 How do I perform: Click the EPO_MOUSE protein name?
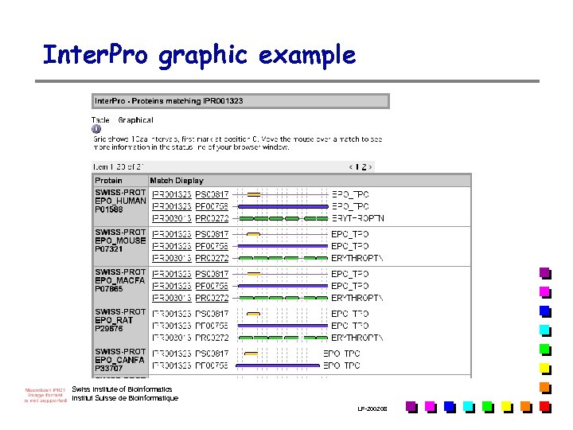click(120, 241)
